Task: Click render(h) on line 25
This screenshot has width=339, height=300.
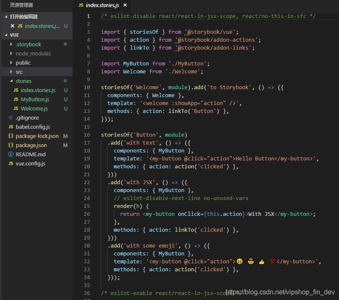Action: (128, 206)
